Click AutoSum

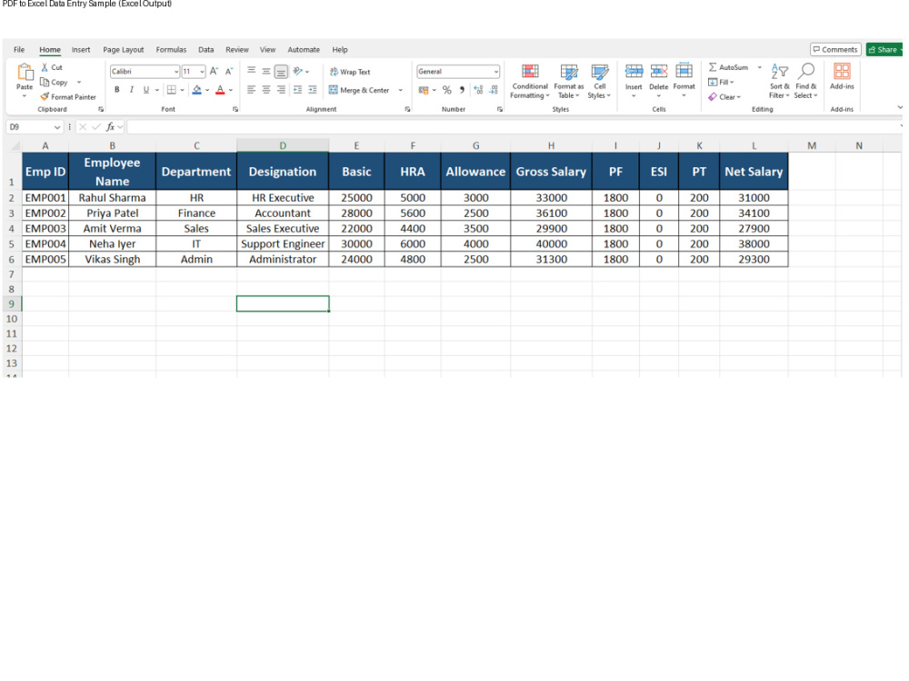pos(729,67)
